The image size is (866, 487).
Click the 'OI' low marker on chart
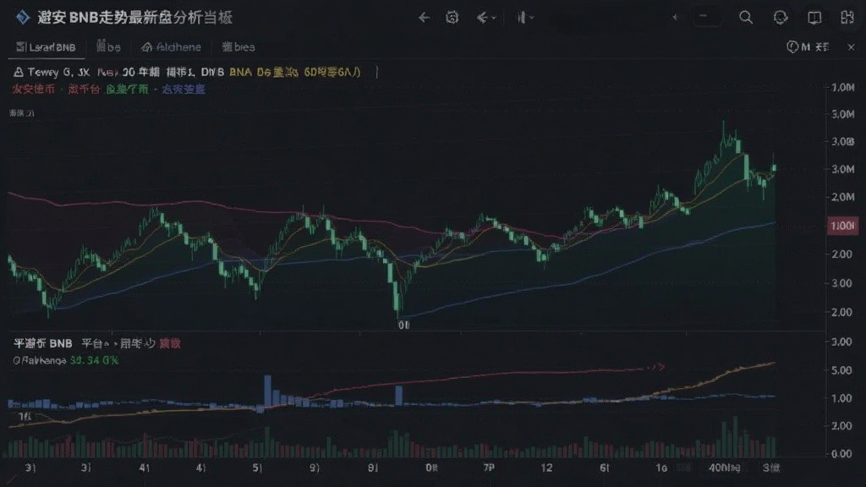(403, 326)
